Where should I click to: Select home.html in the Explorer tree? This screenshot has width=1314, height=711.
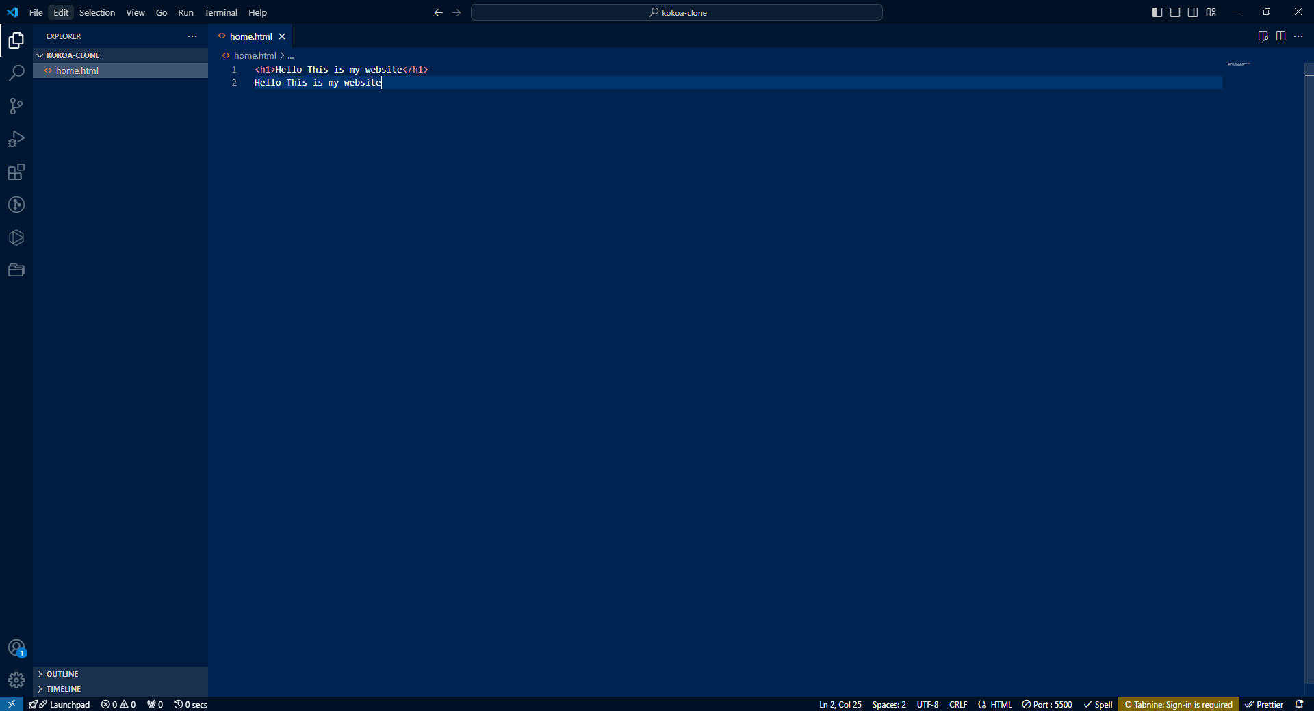click(120, 70)
